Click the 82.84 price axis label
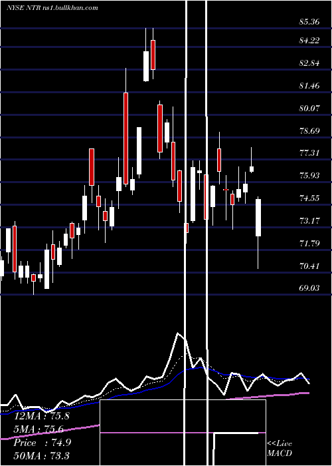332x466 pixels. pyautogui.click(x=309, y=63)
